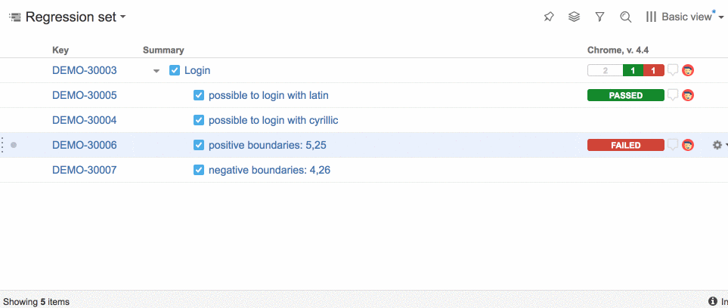Click the user avatar on the Login row
Viewport: 728px width, 308px height.
[x=688, y=70]
